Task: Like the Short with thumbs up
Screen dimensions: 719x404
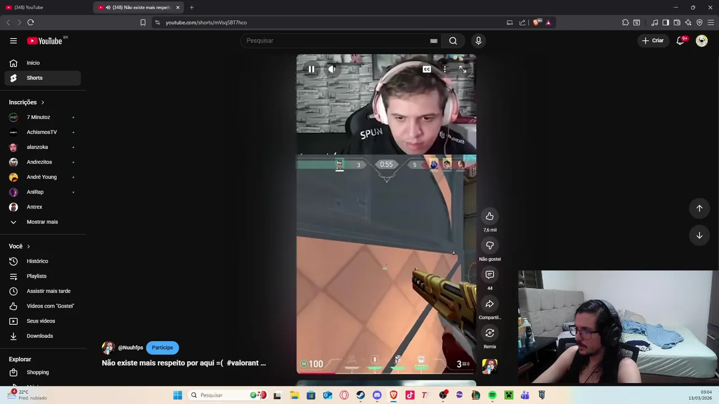Action: [x=490, y=216]
